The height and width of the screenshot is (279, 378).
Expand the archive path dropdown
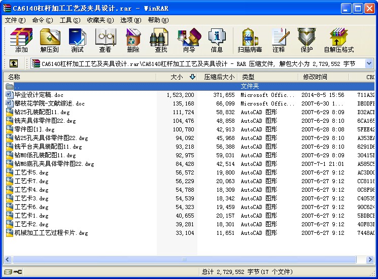pos(369,63)
